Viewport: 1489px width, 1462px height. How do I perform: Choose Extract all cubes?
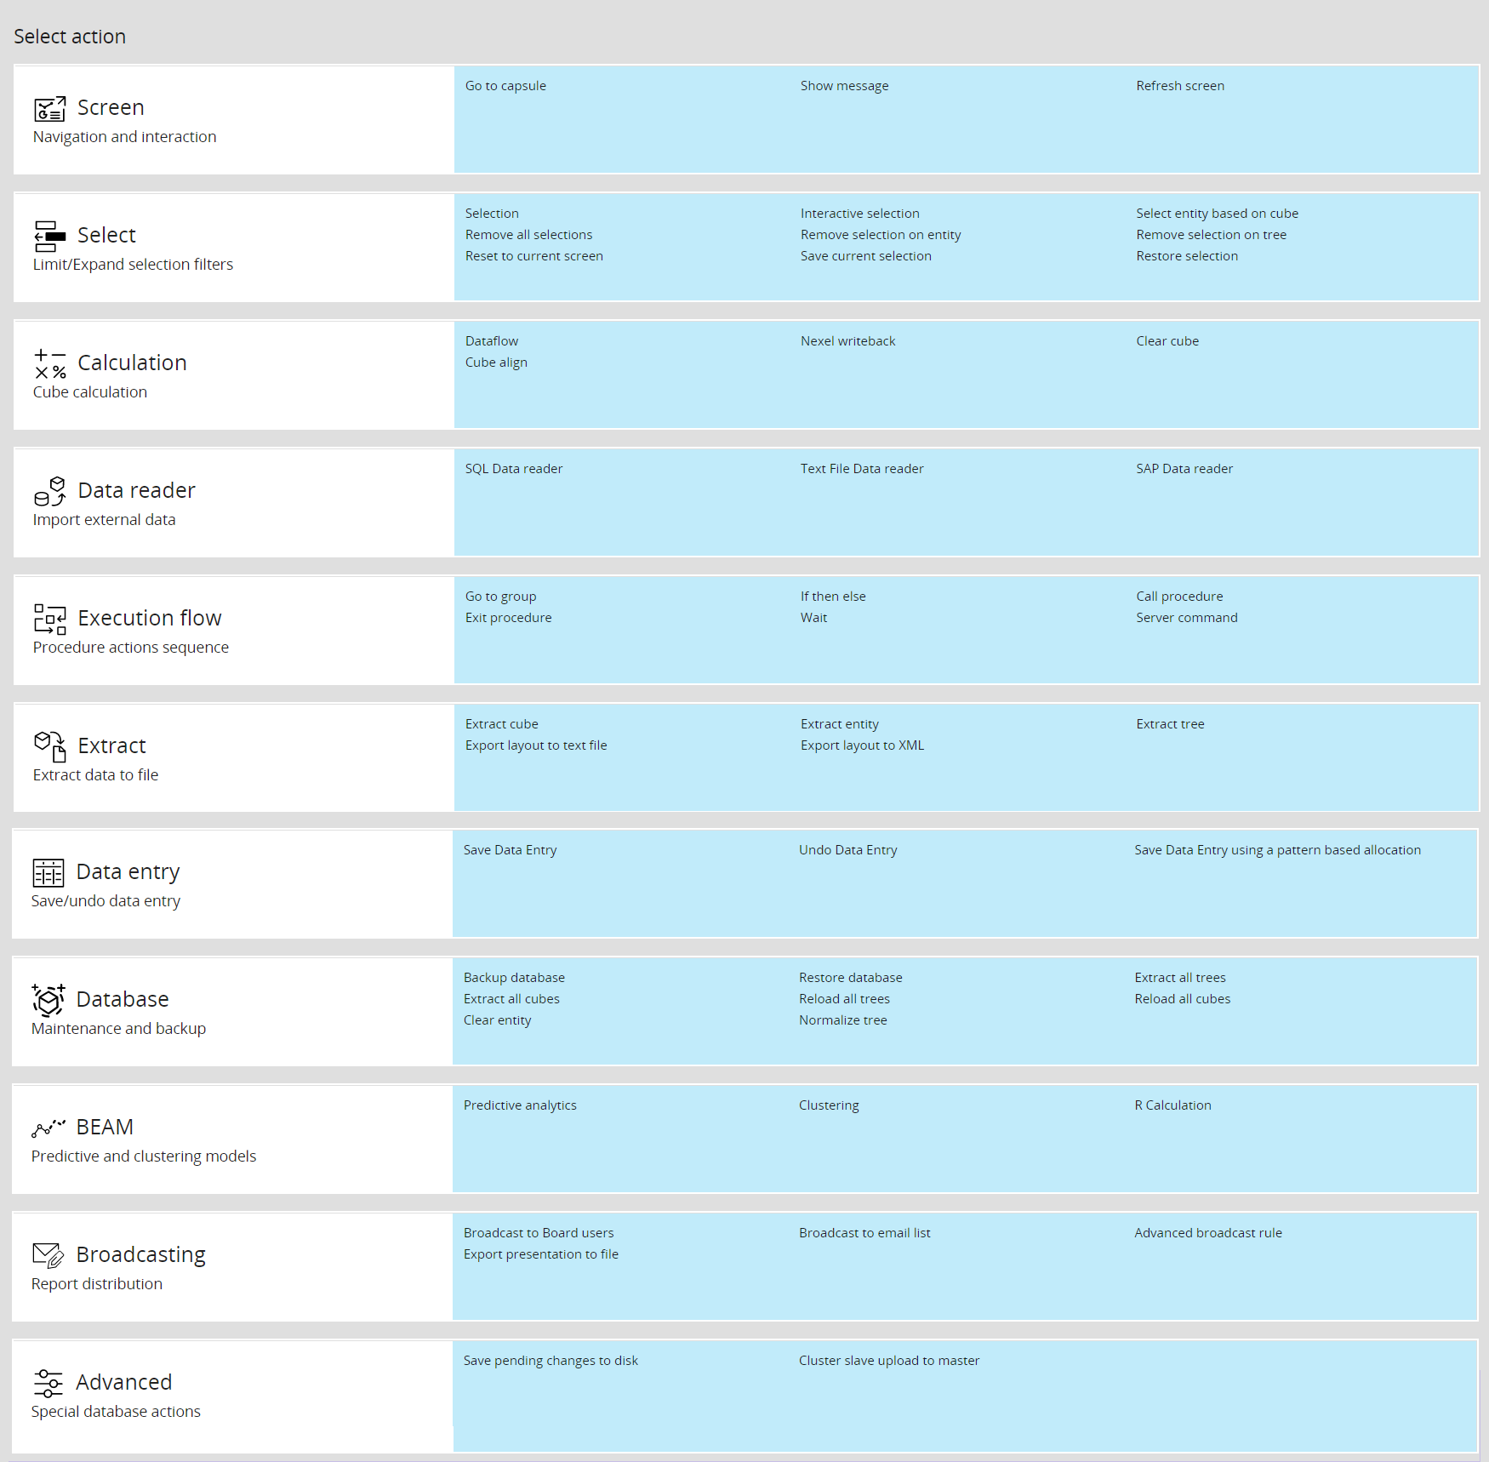point(511,999)
